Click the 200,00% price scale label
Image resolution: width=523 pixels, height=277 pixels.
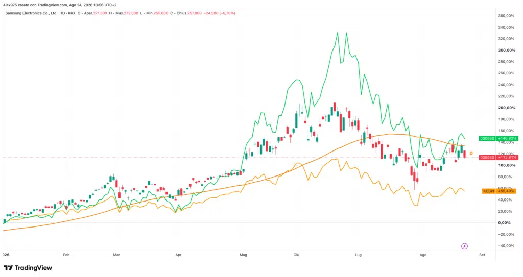tap(507, 108)
